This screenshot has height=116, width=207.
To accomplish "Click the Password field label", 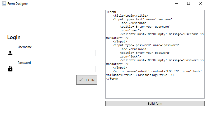I will pos(24,63).
